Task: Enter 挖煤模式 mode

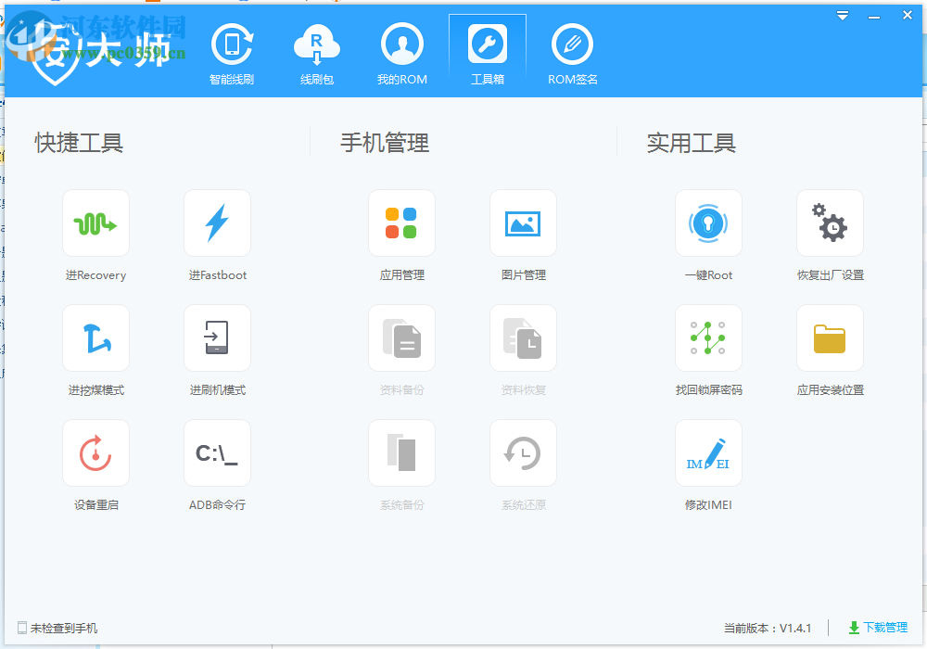Action: point(95,337)
